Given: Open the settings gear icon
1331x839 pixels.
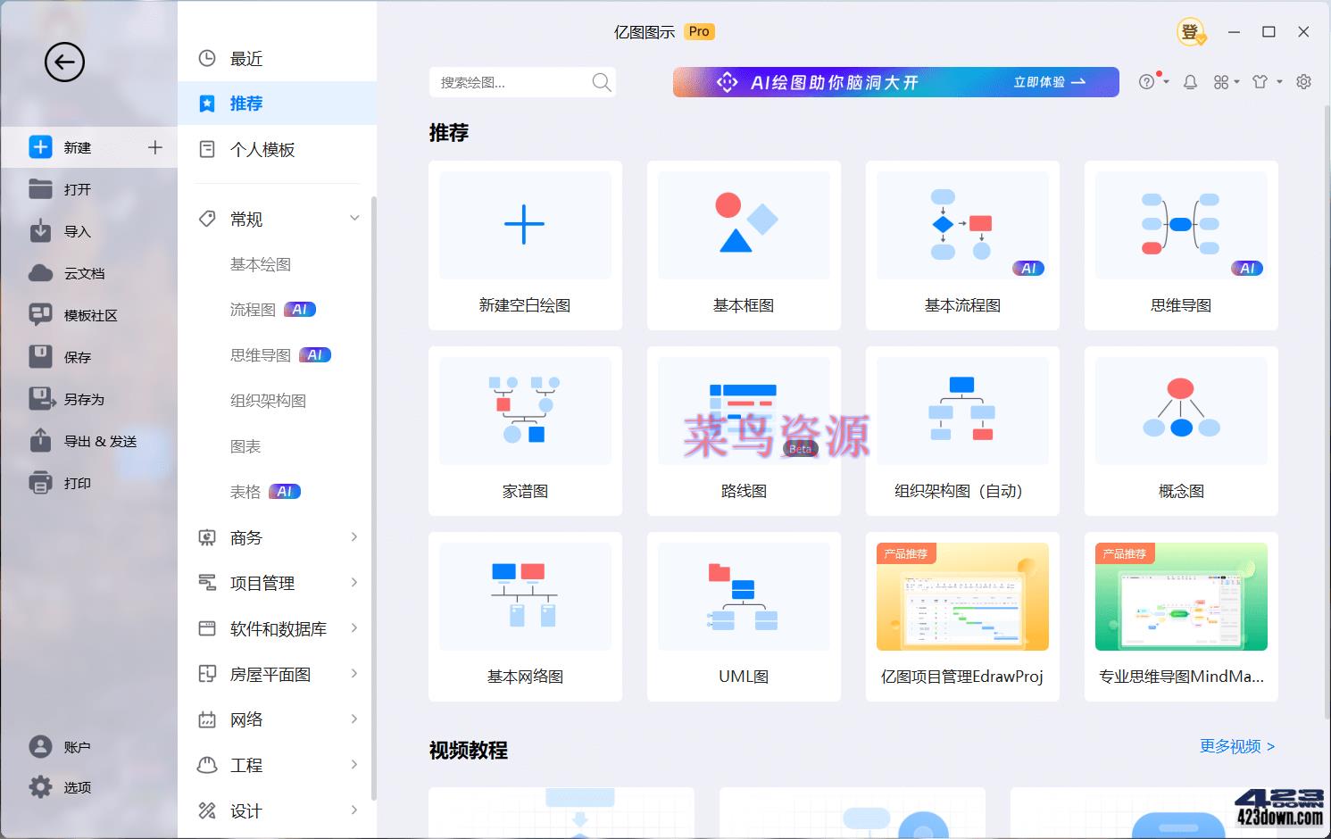Looking at the screenshot, I should pyautogui.click(x=1303, y=81).
